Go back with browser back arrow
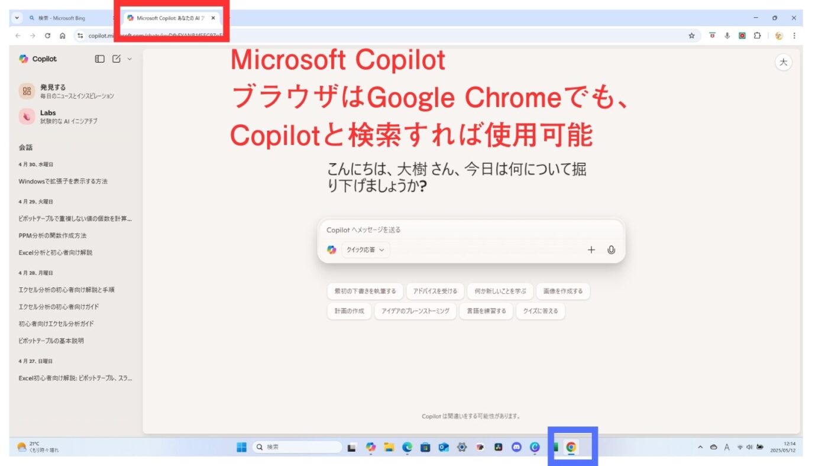Image resolution: width=828 pixels, height=466 pixels. tap(18, 35)
